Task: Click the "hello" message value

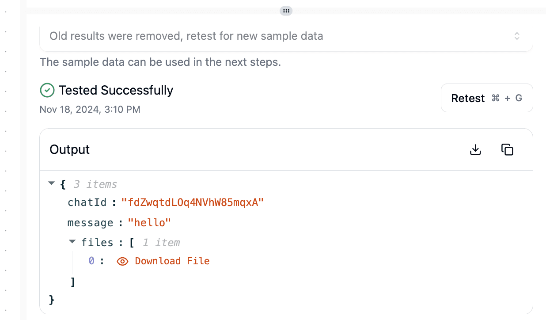Action: [149, 223]
